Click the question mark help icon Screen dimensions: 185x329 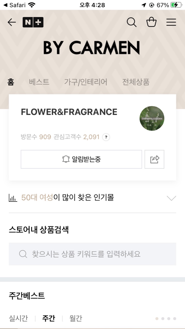[x=106, y=137]
